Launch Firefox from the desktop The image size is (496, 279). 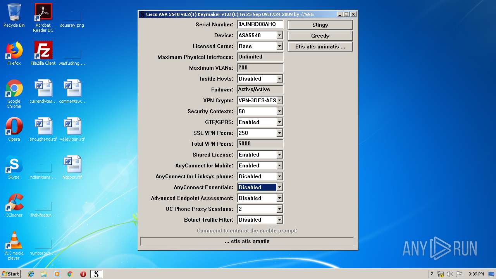point(14,53)
